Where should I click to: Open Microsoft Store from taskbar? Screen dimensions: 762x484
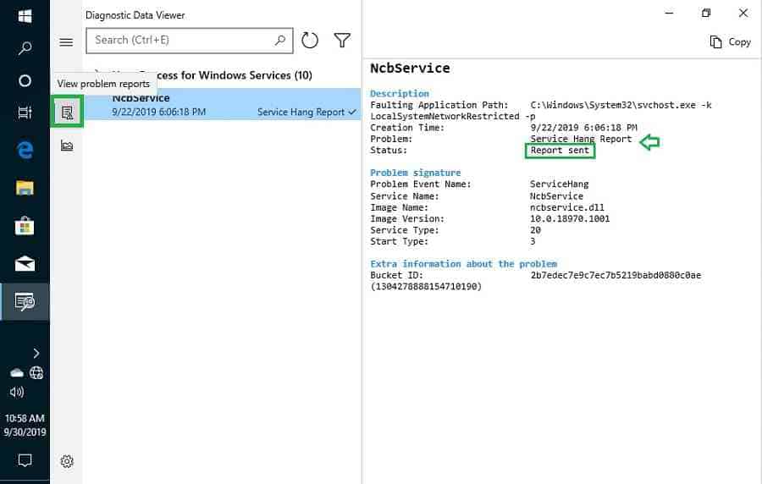[x=25, y=226]
